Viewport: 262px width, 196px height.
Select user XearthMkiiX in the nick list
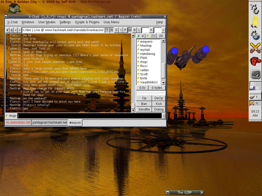pos(149,82)
